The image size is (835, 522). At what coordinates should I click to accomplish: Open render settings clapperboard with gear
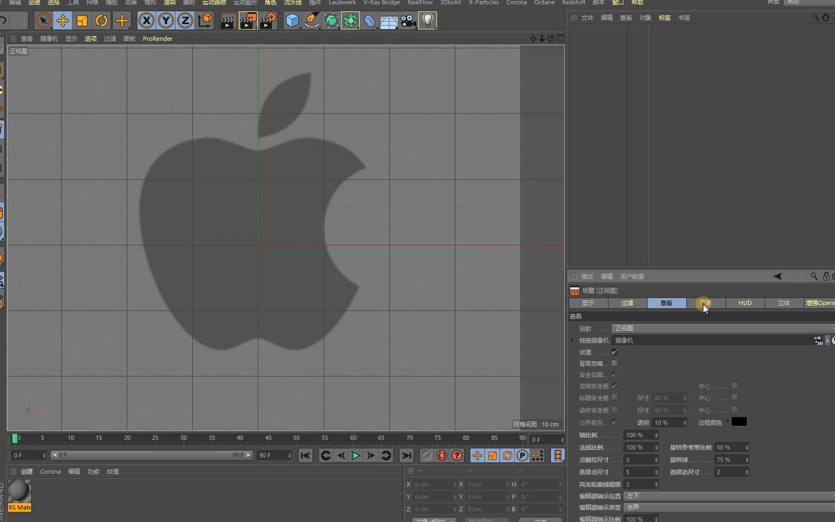267,21
